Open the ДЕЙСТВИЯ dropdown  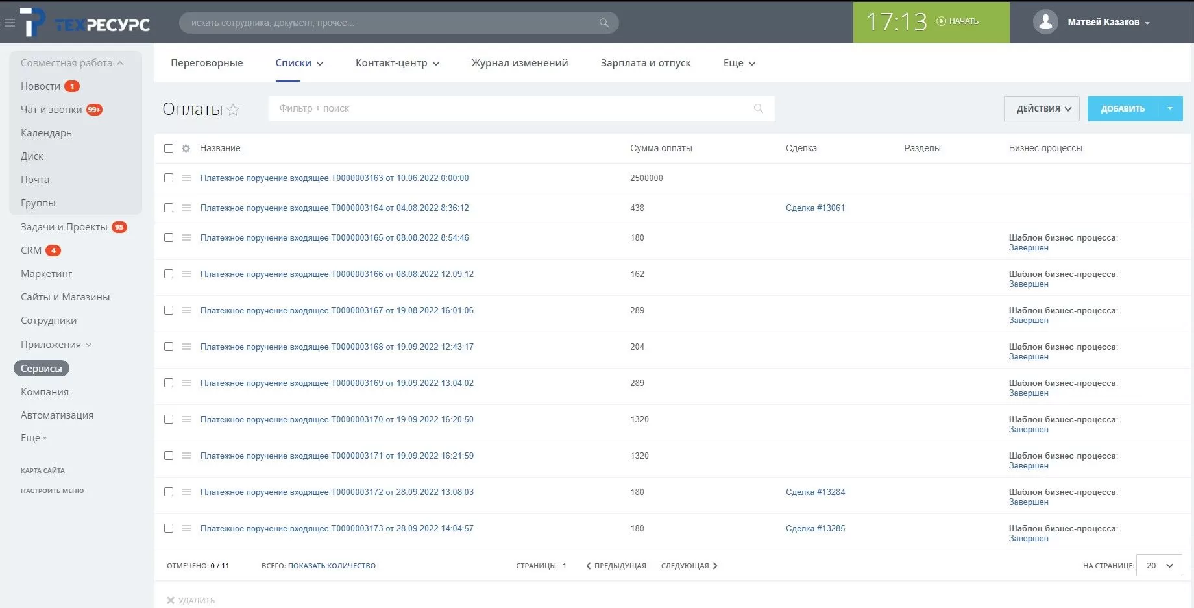coord(1042,108)
